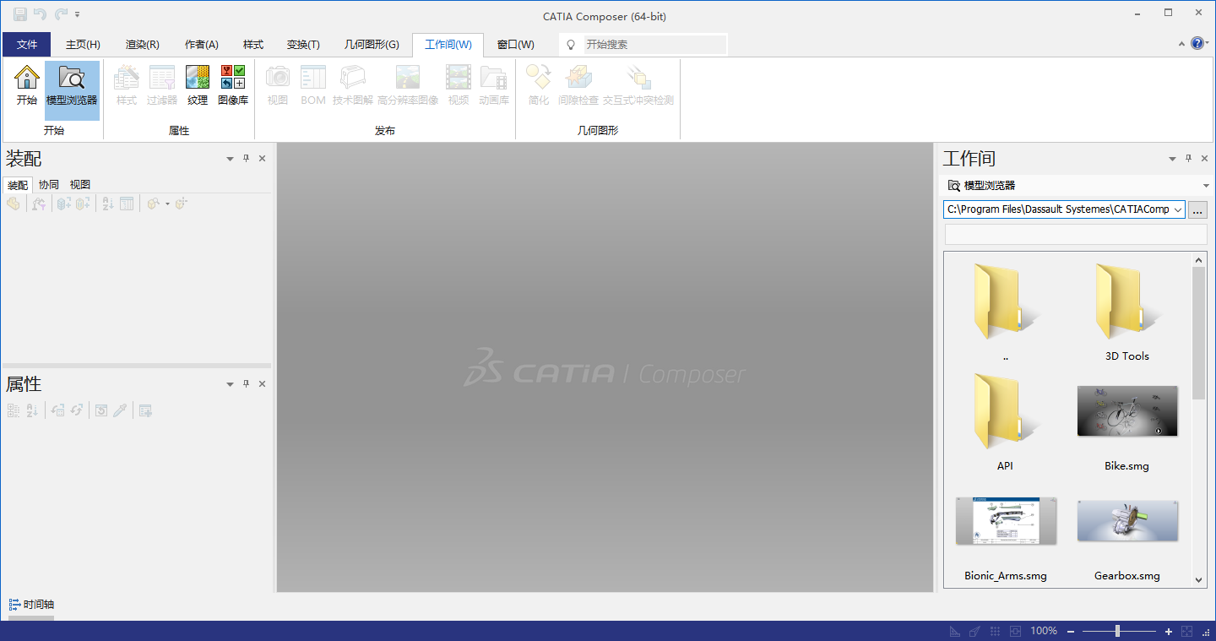1216x641 pixels.
Task: Close the 工作间 panel
Action: coord(1204,158)
